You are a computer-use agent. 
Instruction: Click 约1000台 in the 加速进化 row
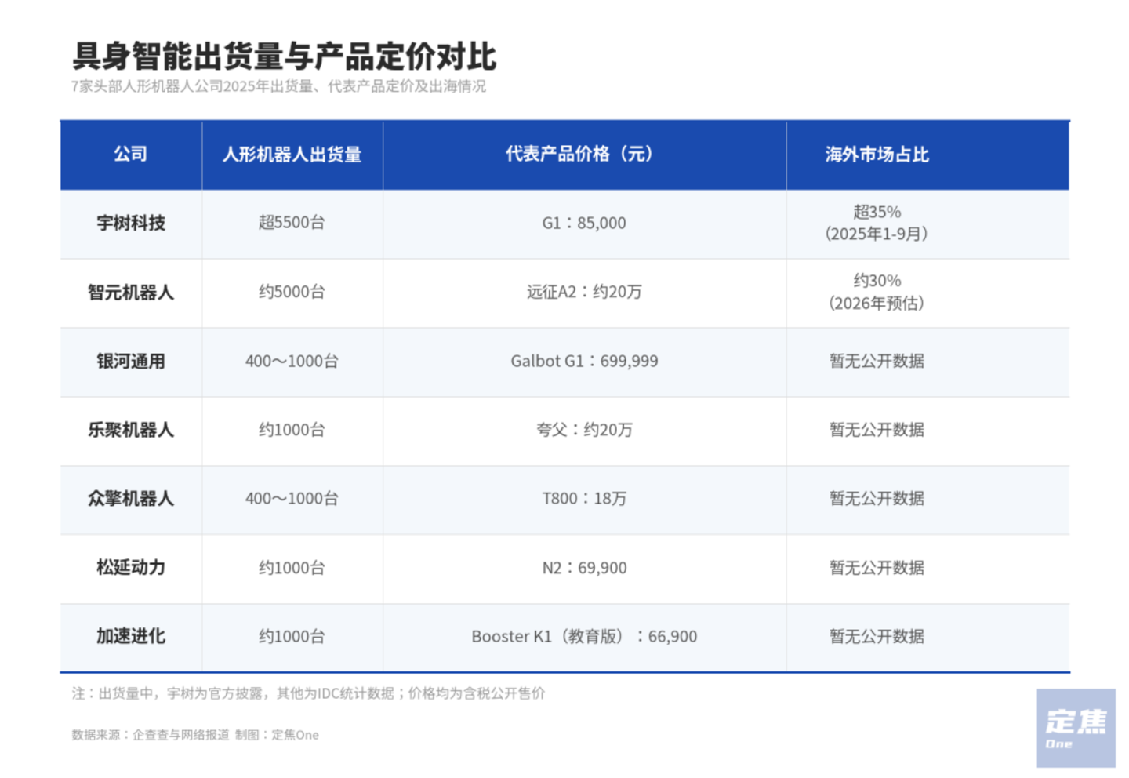pos(292,637)
